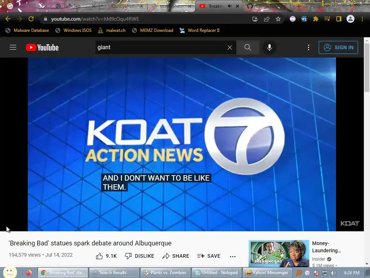Image resolution: width=370 pixels, height=278 pixels.
Task: Go to YouTube home via the logo
Action: pyautogui.click(x=42, y=47)
